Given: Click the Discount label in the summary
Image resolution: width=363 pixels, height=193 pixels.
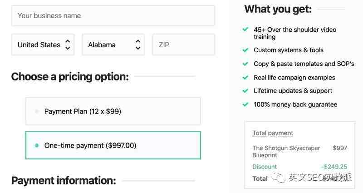Looking at the screenshot, I should tap(265, 167).
